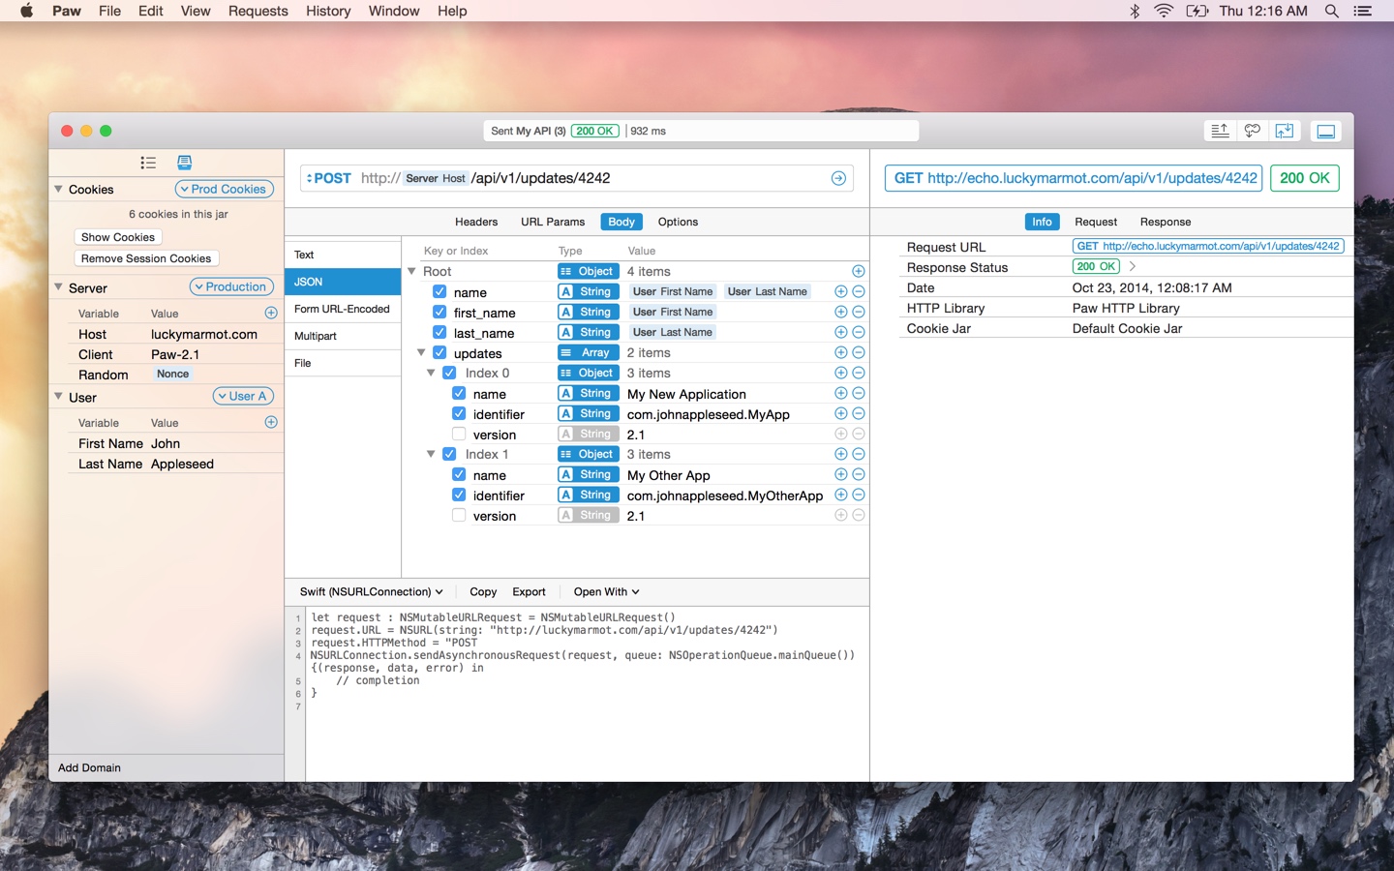Collapse the Root tree node
Viewport: 1394px width, 871px height.
point(412,271)
